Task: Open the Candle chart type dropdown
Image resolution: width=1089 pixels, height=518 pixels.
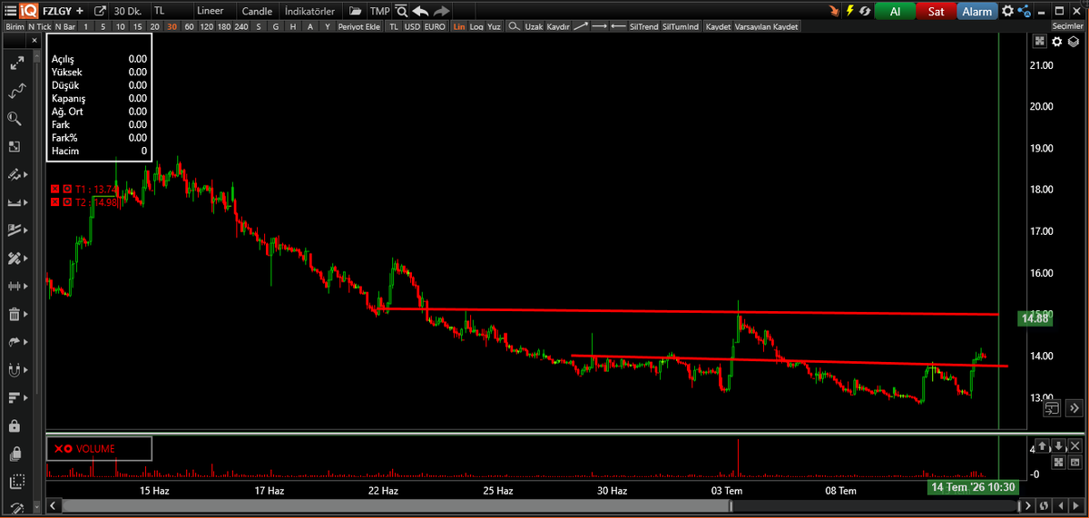Action: coord(259,11)
